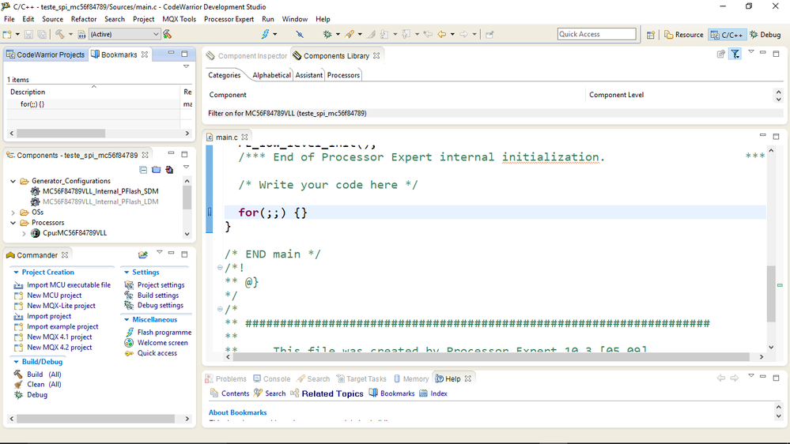Click the blue folder icon in Components view
This screenshot has height=444, width=790.
pos(157,170)
